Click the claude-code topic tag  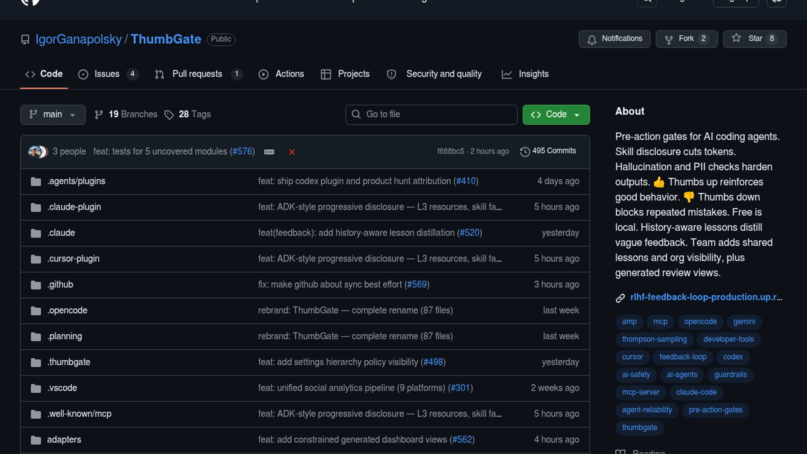[x=696, y=392]
